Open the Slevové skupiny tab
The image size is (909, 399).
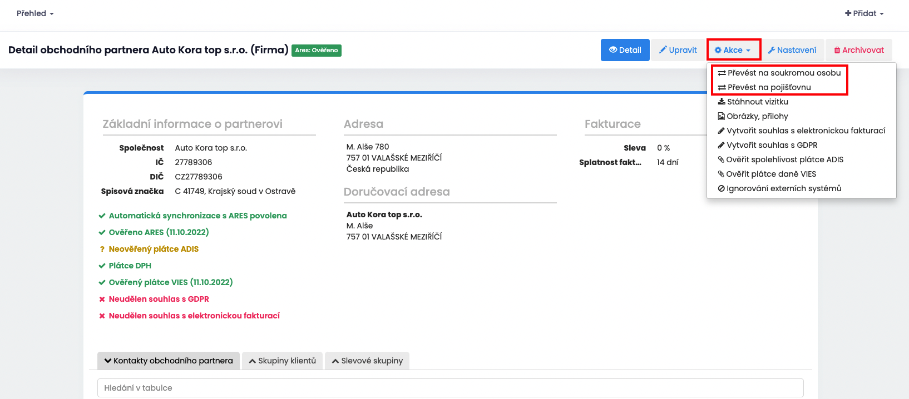(x=367, y=361)
